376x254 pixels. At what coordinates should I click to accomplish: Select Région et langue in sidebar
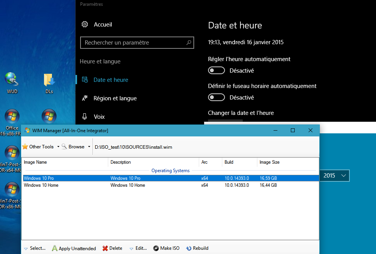[115, 98]
